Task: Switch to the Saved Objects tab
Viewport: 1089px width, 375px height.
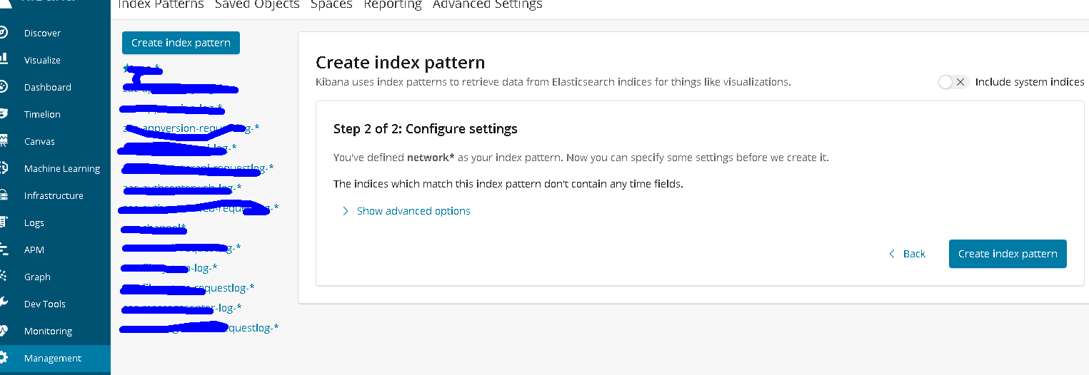Action: pyautogui.click(x=257, y=5)
